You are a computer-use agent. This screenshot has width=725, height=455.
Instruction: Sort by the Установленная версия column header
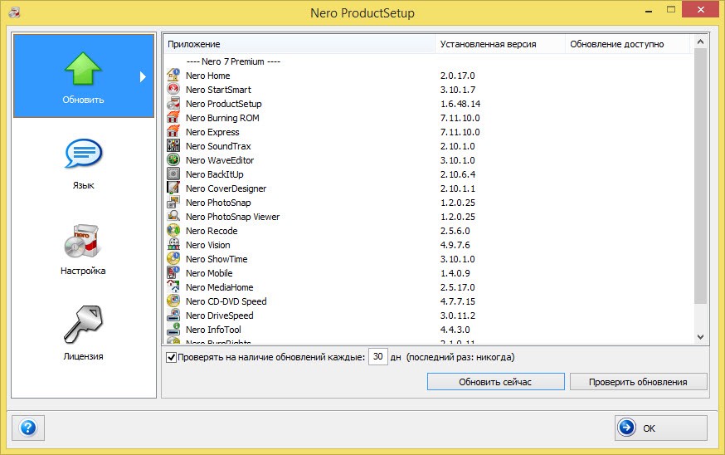click(499, 44)
